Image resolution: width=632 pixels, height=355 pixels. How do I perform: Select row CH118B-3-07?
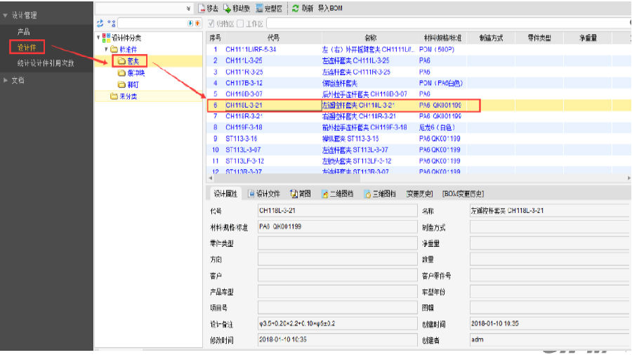coord(419,94)
